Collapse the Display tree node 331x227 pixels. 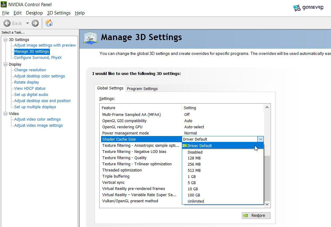(6, 64)
